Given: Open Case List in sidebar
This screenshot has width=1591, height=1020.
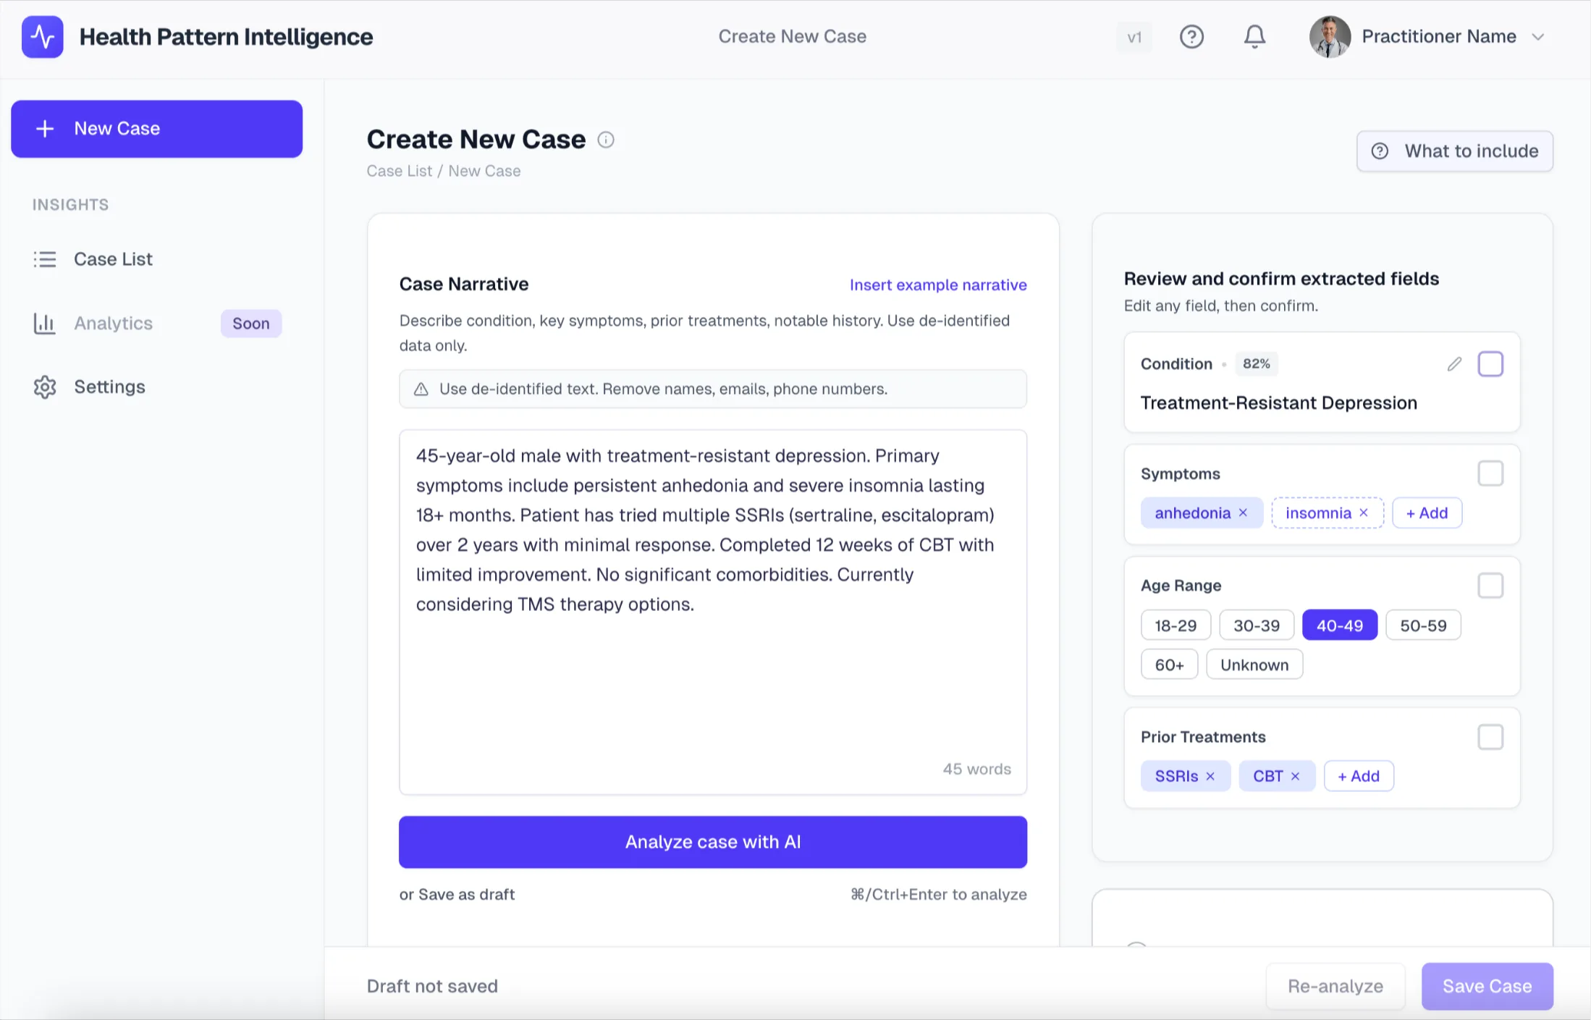Looking at the screenshot, I should tap(113, 259).
